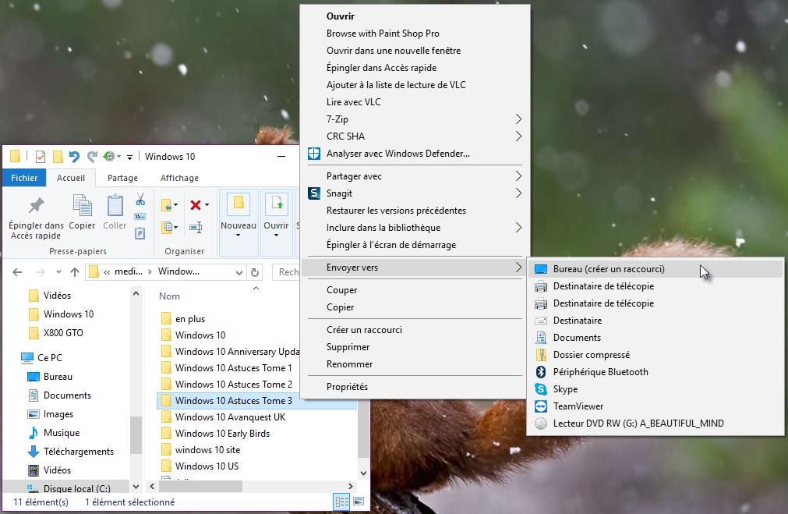788x514 pixels.
Task: Click the Rename icon in Organiser group
Action: tap(196, 228)
